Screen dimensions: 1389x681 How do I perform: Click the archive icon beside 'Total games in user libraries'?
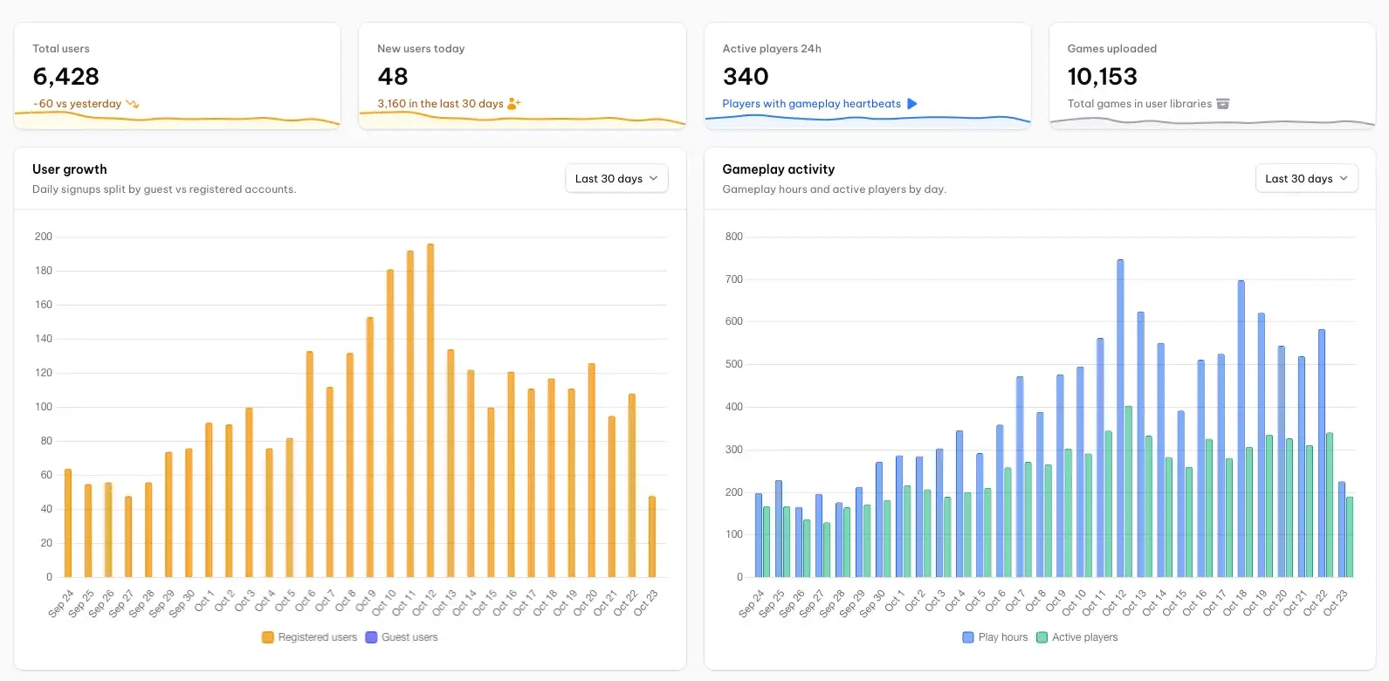tap(1223, 104)
